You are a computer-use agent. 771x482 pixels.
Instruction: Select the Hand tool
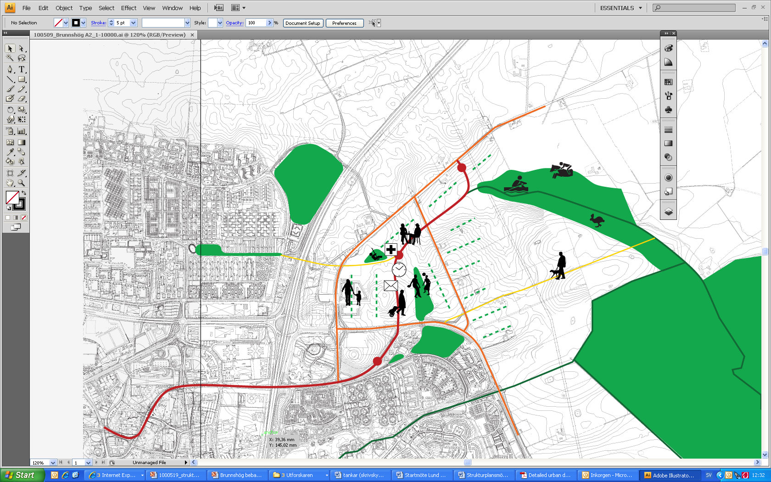pos(10,183)
